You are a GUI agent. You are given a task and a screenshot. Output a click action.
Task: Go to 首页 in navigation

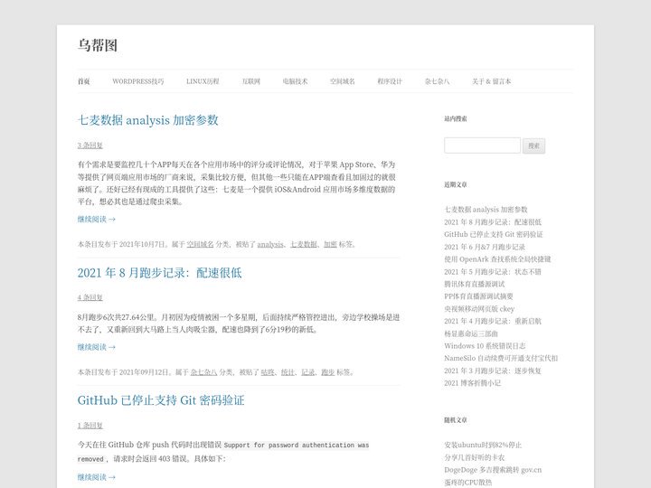tap(84, 81)
